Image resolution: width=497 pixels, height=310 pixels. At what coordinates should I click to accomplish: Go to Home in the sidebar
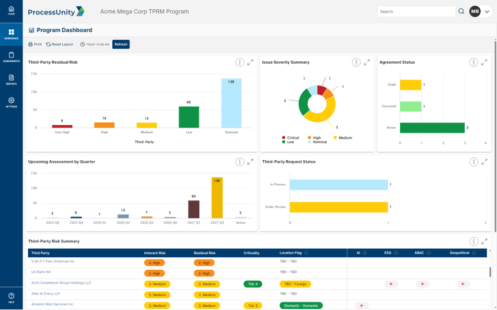click(x=12, y=11)
